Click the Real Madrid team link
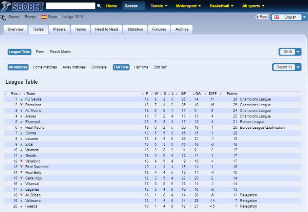The height and width of the screenshot is (212, 308). point(34,128)
